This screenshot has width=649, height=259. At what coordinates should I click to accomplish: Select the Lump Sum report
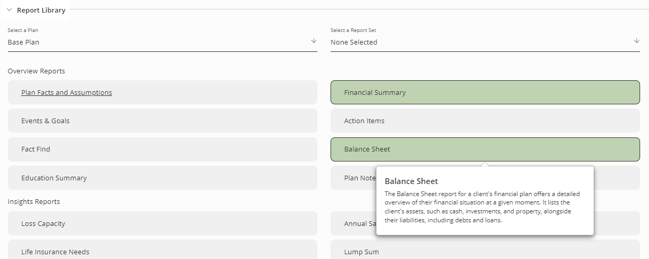(485, 251)
